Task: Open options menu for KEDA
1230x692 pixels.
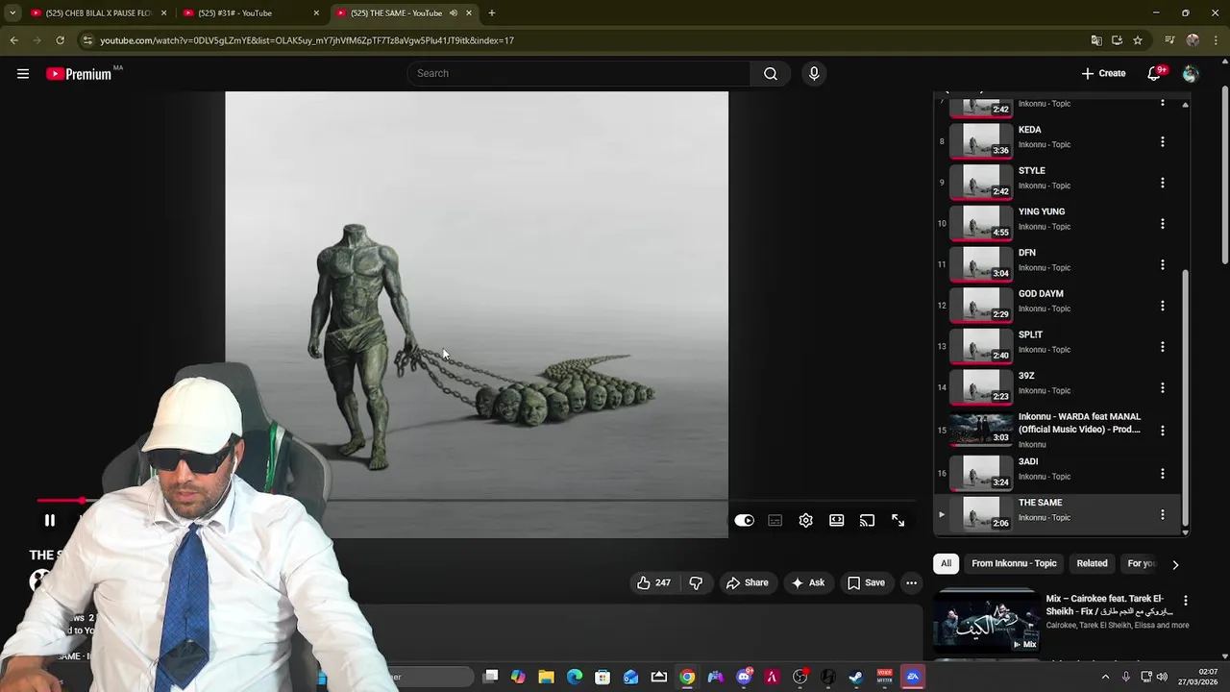Action: click(1163, 142)
